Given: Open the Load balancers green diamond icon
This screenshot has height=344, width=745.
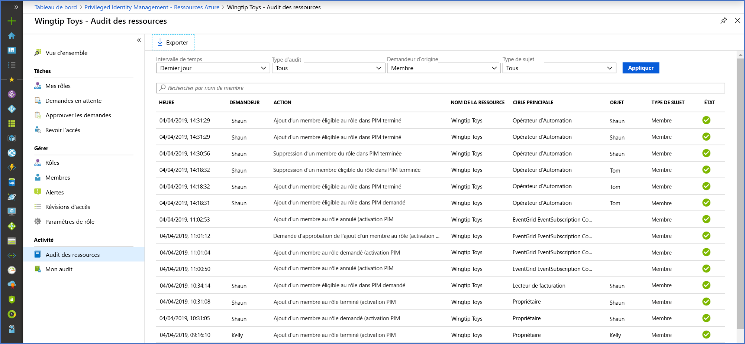Looking at the screenshot, I should [12, 226].
